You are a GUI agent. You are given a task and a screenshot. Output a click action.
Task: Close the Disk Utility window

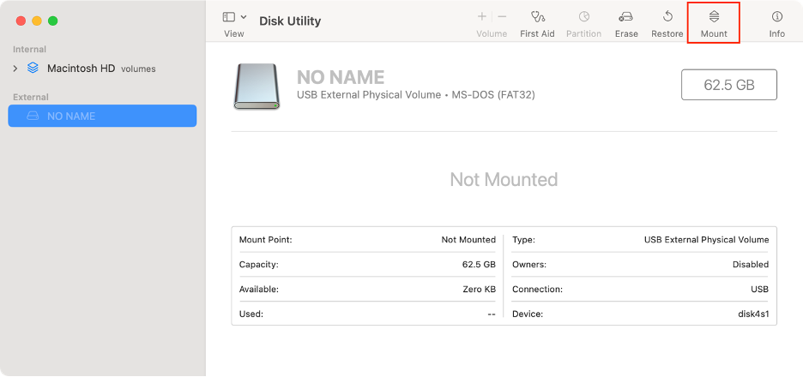click(21, 21)
